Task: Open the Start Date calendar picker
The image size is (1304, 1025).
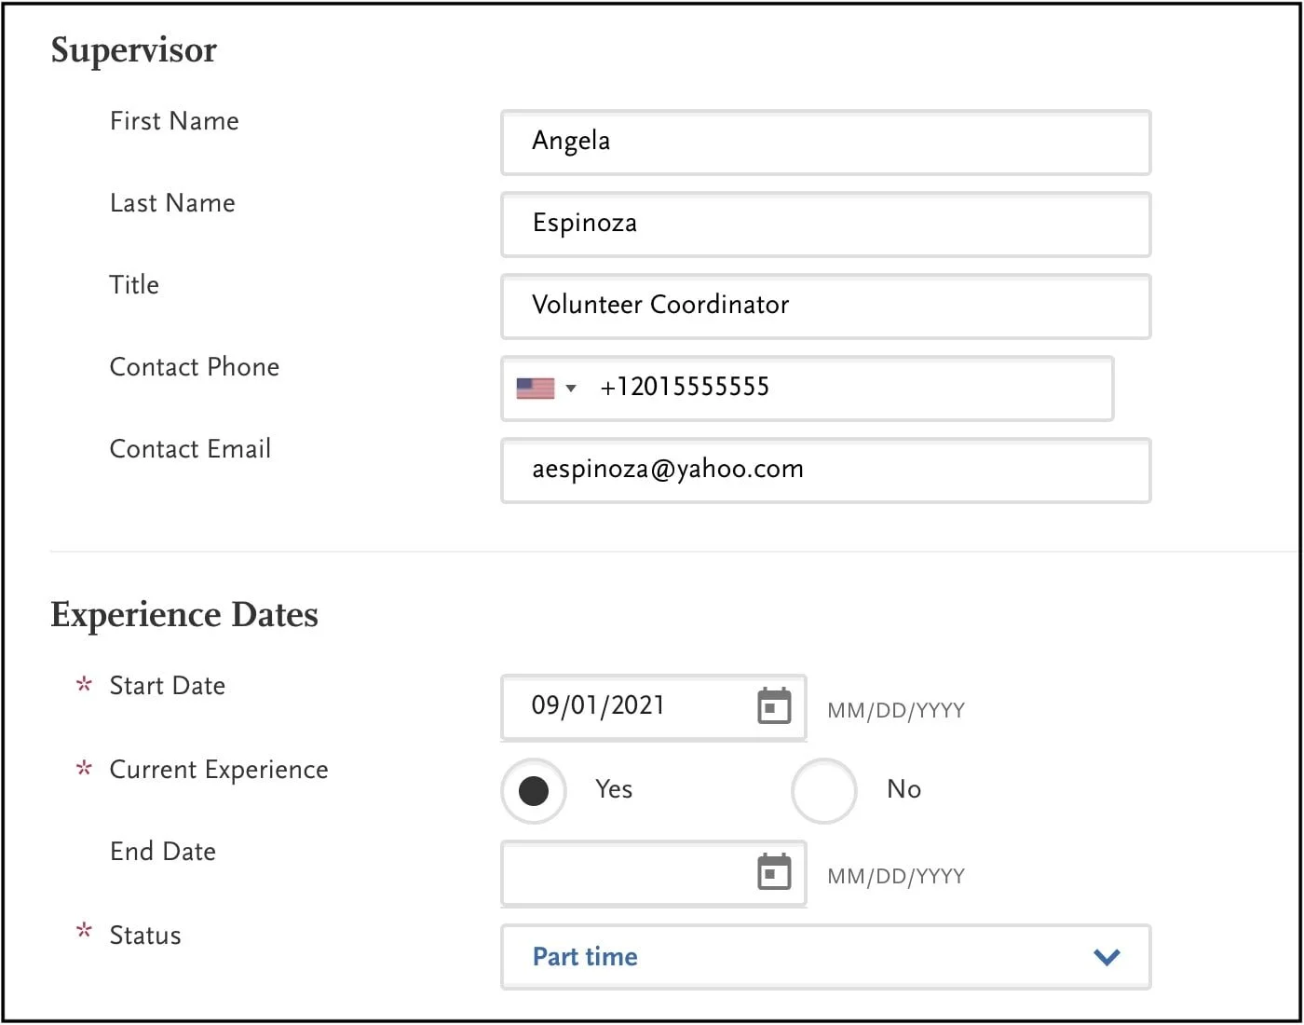Action: 773,706
